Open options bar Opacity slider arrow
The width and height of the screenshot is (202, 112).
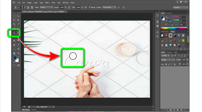[x=66, y=8]
